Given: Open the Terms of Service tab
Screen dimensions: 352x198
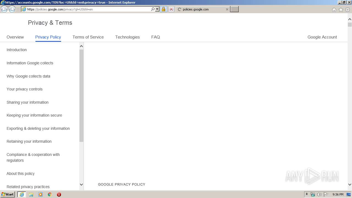Looking at the screenshot, I should (88, 37).
